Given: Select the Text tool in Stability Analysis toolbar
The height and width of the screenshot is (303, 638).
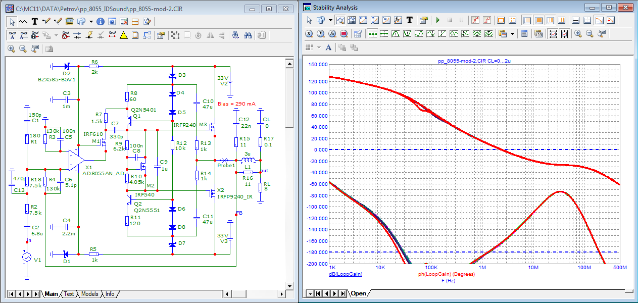Looking at the screenshot, I should click(x=410, y=20).
